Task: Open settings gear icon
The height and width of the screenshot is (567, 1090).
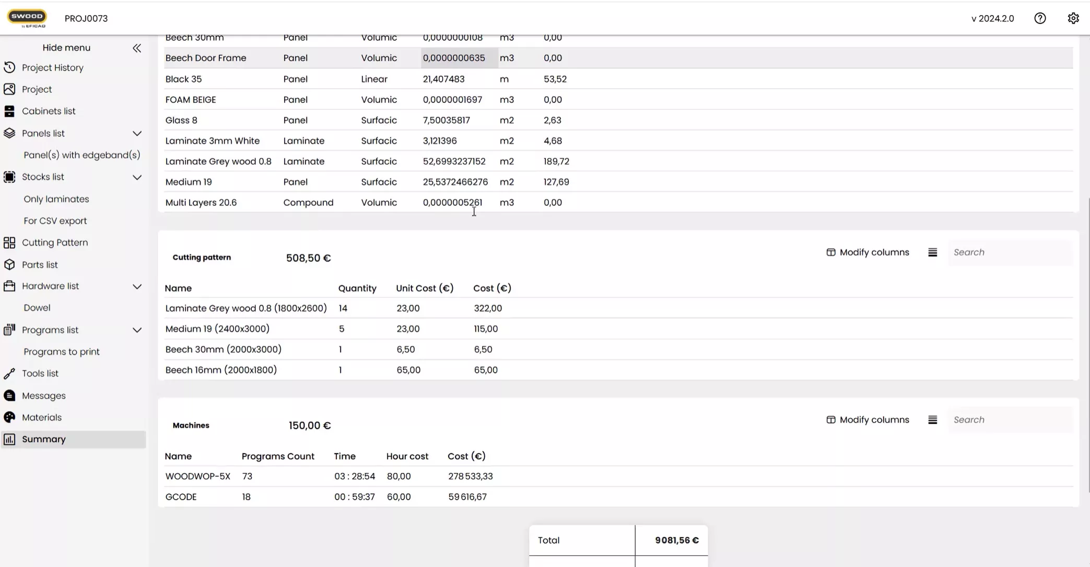Action: coord(1073,18)
